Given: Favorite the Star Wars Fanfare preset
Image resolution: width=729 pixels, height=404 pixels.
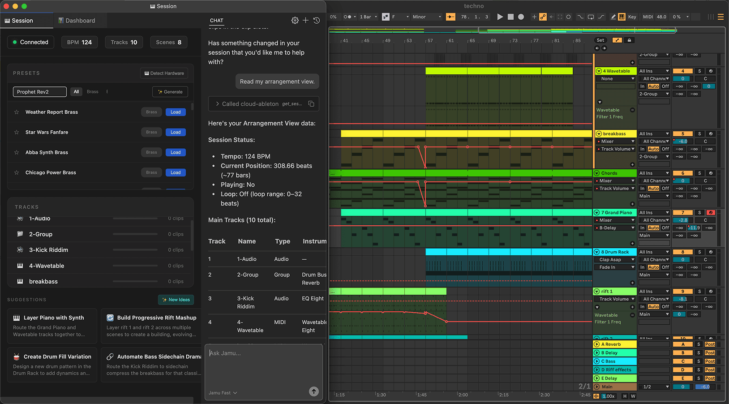Looking at the screenshot, I should tap(17, 133).
